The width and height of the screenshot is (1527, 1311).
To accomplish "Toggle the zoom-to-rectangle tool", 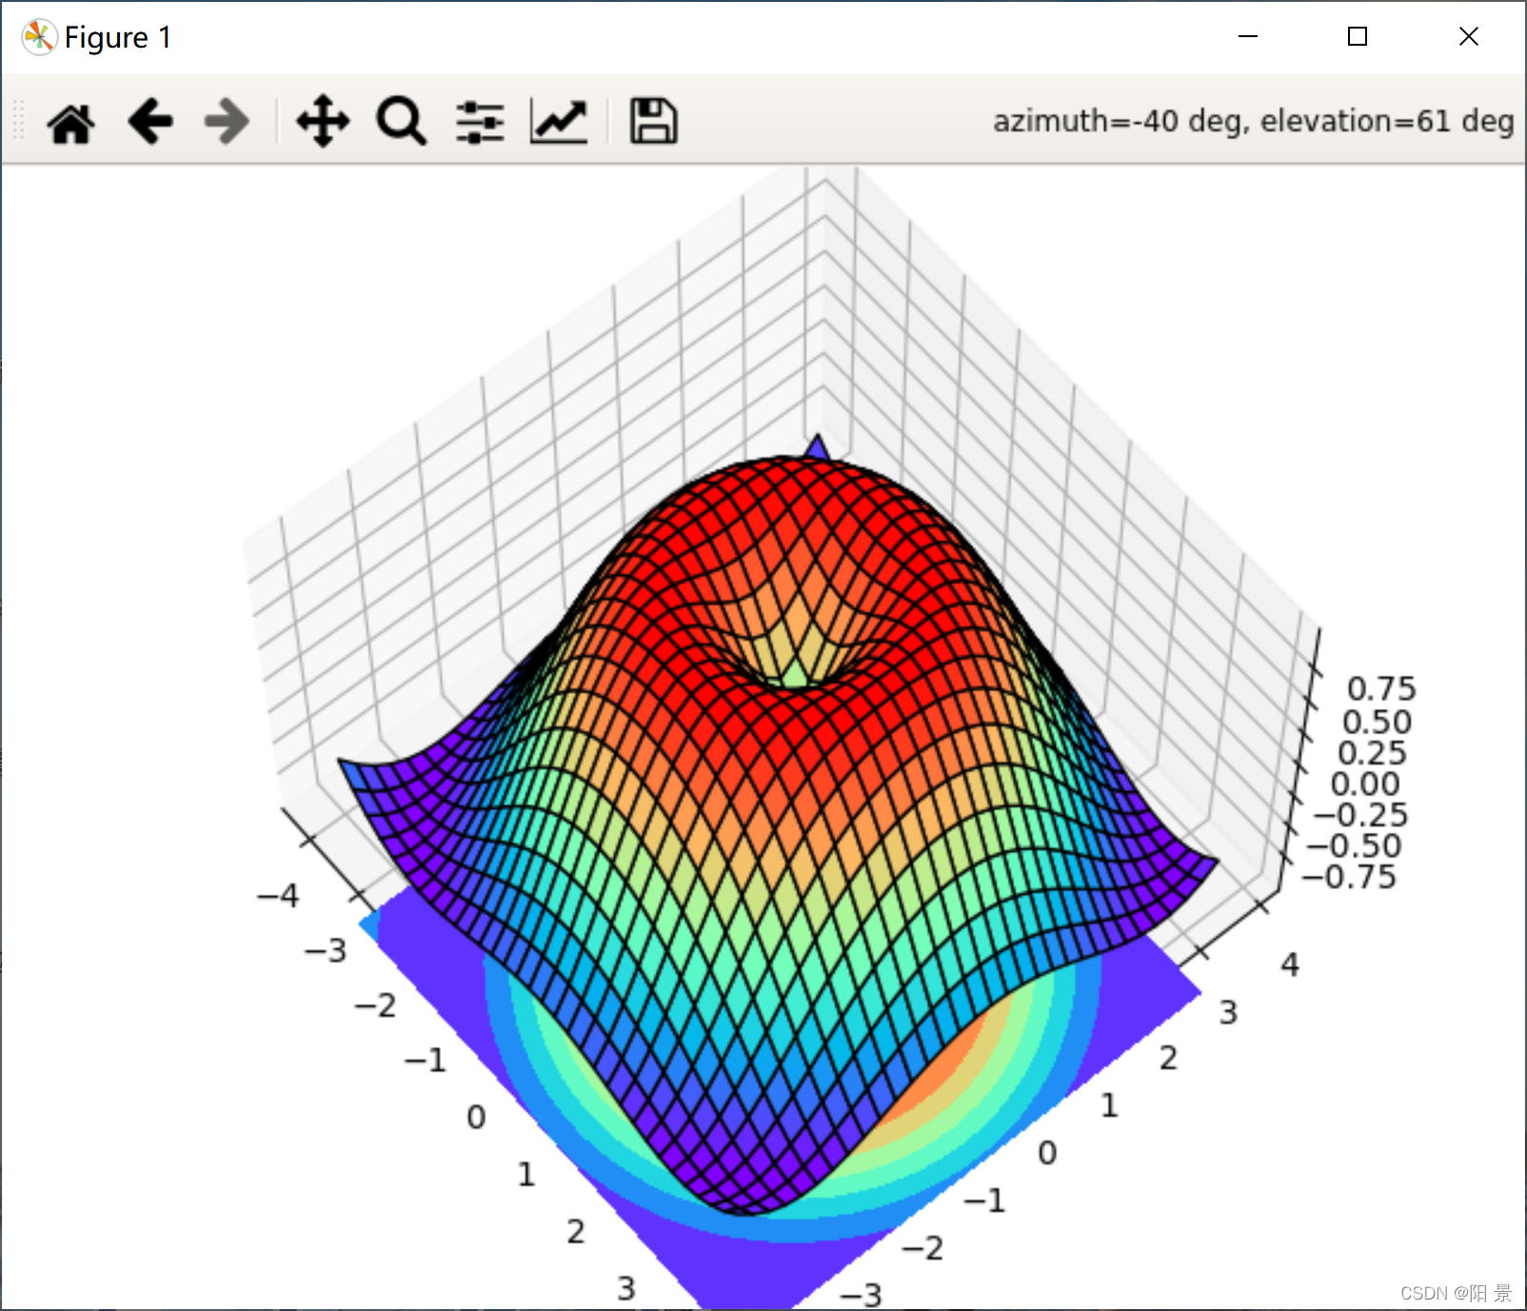I will (x=400, y=121).
